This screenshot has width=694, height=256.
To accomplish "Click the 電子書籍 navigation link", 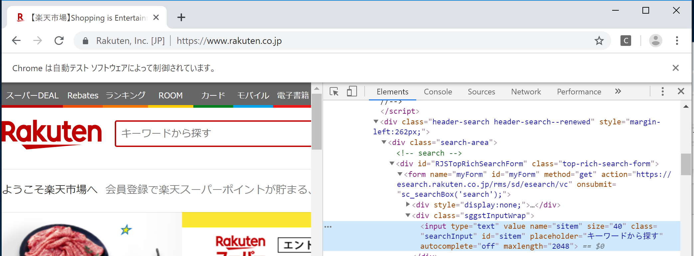I will (x=293, y=95).
